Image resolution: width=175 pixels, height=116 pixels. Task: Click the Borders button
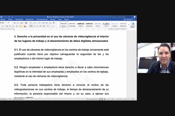tap(52, 26)
